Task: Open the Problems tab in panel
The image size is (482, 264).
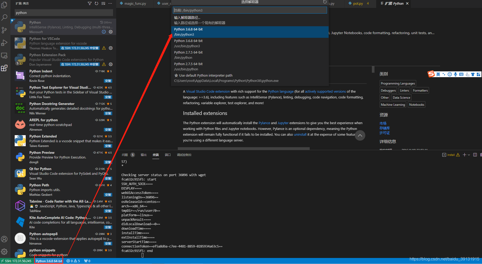Action: 125,155
